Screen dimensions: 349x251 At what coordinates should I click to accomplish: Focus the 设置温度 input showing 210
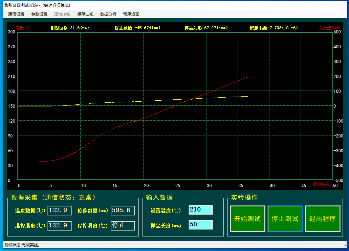[x=201, y=210]
